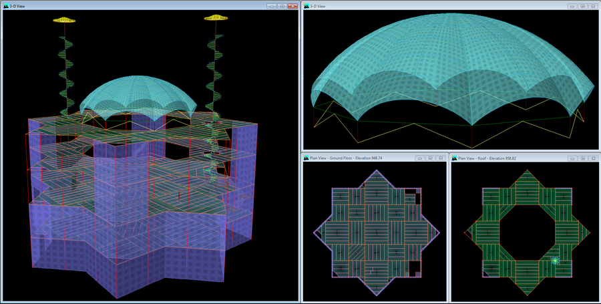Viewport: 601px width, 304px height.
Task: Click the left 3-D View window icon
Action: 6,6
